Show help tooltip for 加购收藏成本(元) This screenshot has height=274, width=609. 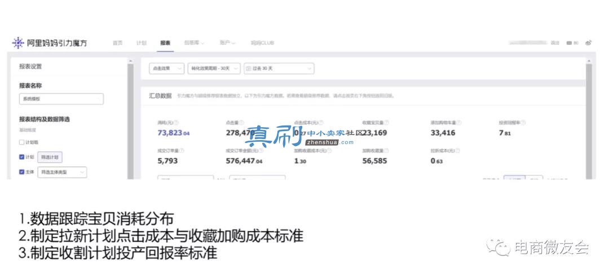(x=329, y=150)
